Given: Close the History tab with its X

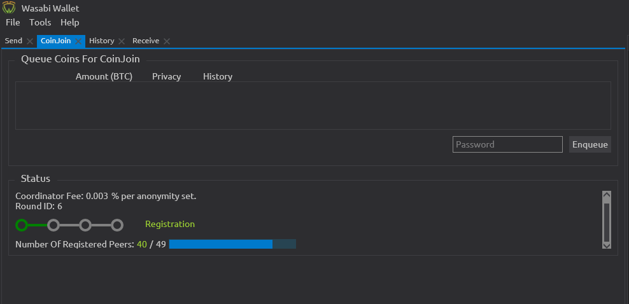Looking at the screenshot, I should pos(122,41).
